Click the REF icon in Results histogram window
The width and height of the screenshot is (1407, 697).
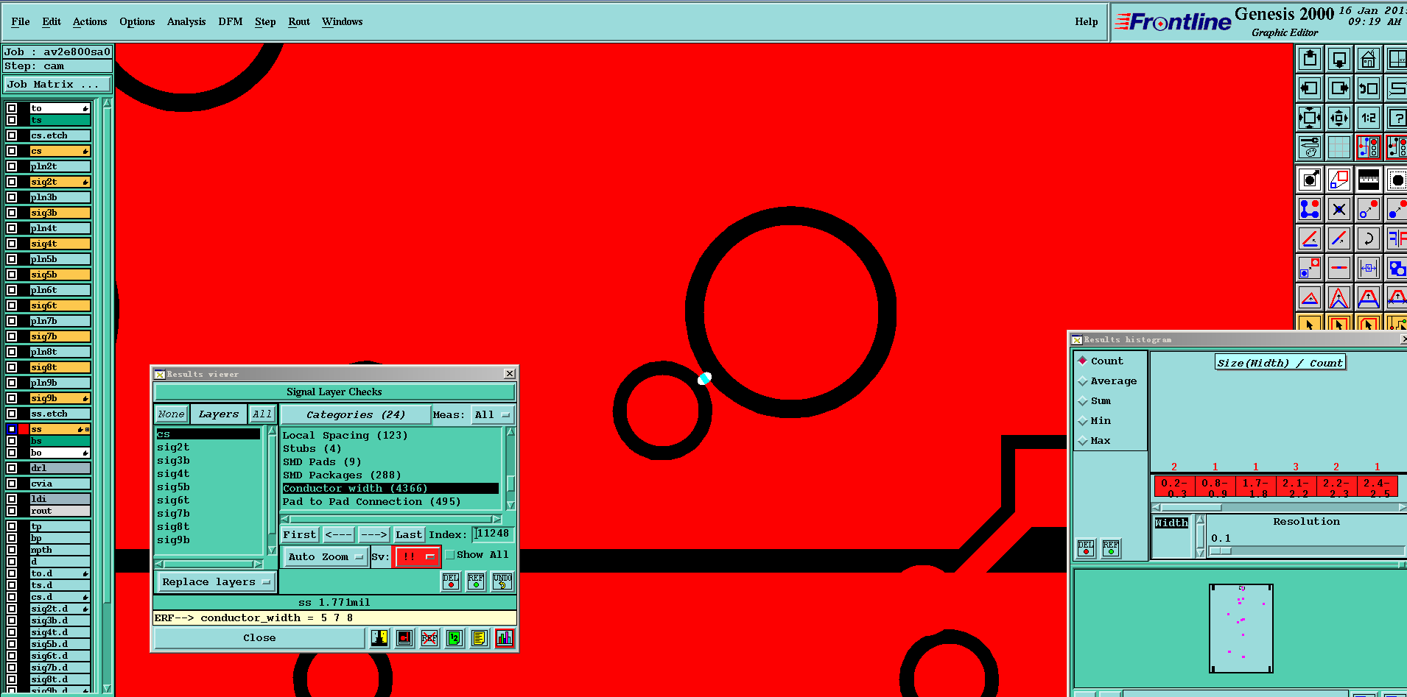(1111, 548)
